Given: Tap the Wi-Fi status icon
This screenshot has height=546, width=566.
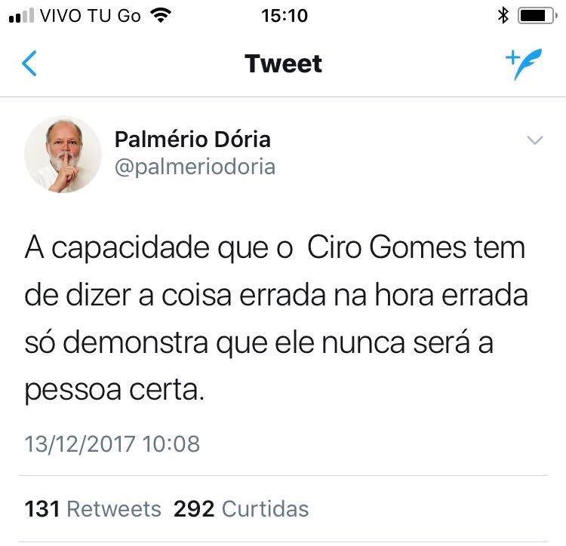Looking at the screenshot, I should point(161,15).
